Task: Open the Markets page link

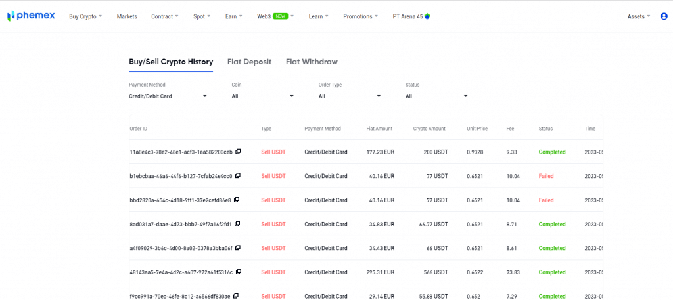Action: (127, 16)
